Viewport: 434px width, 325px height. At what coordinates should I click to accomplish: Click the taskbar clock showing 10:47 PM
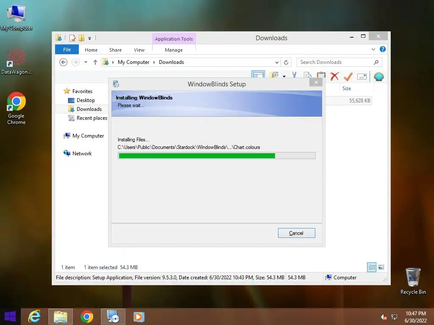point(415,317)
